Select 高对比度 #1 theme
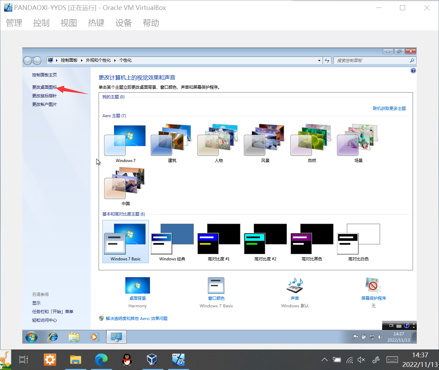Viewport: 439px width, 370px height. click(x=218, y=242)
